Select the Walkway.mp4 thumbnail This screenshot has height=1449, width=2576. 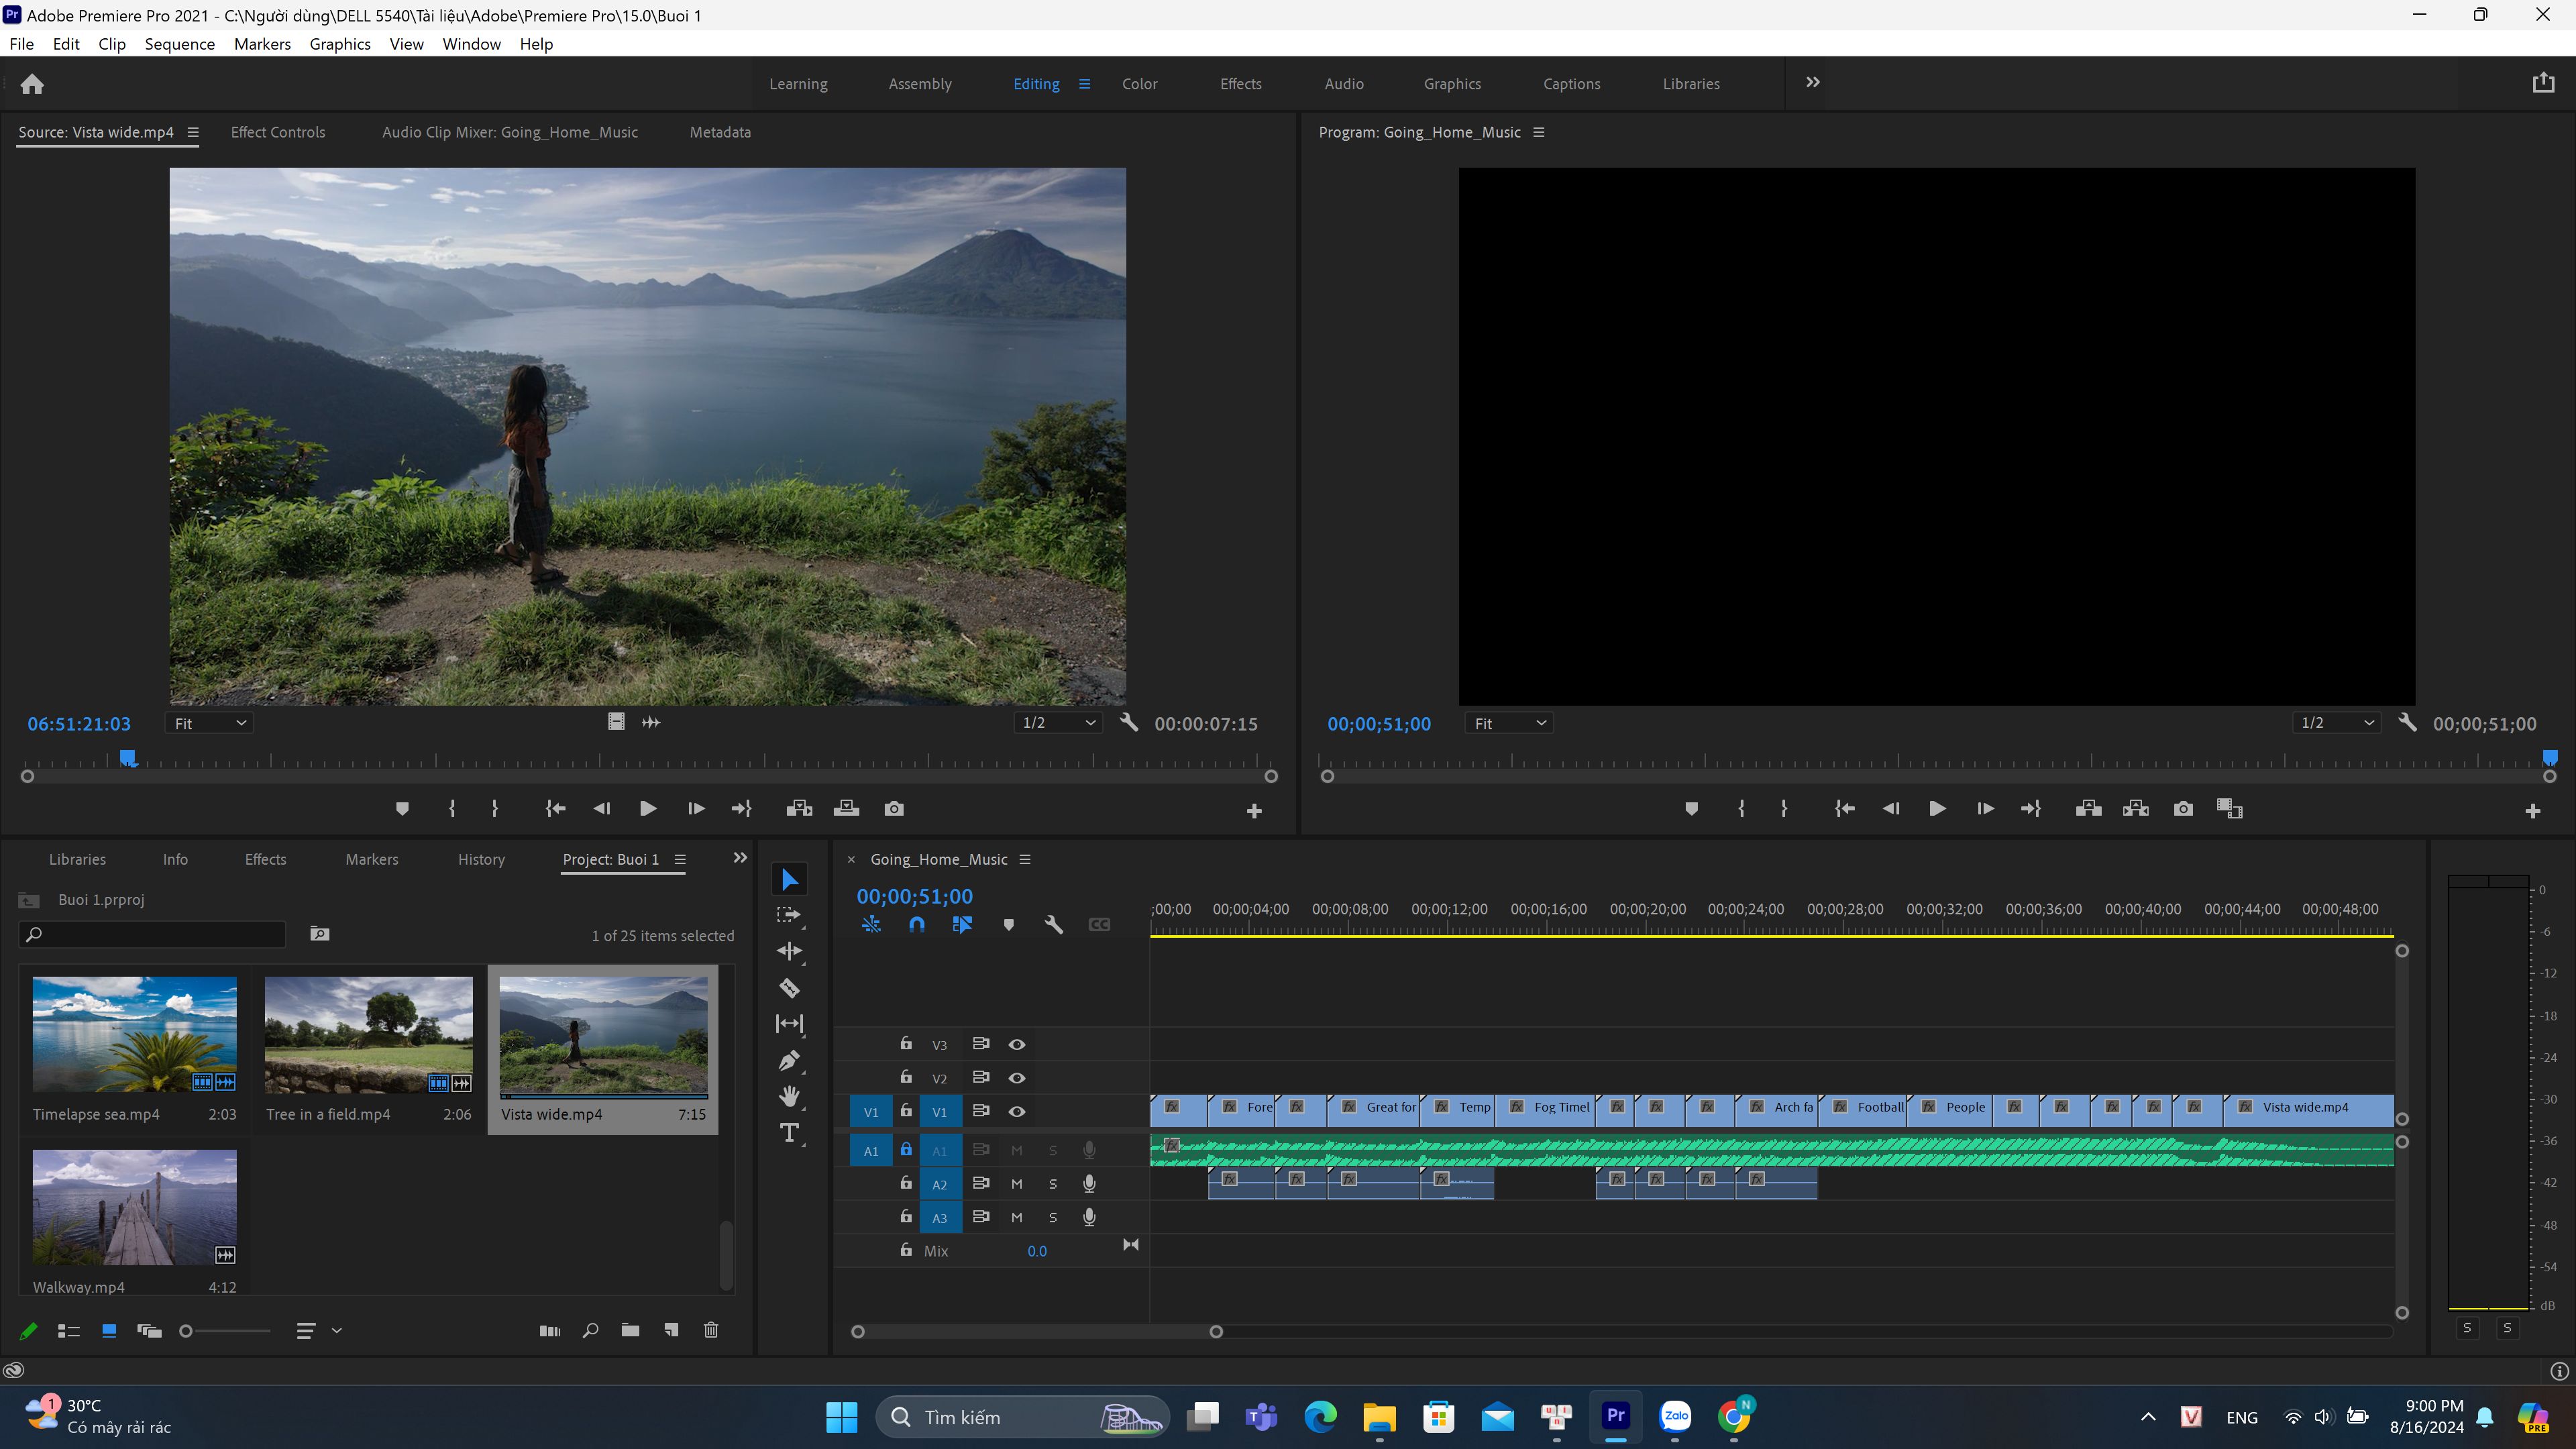coord(134,1207)
